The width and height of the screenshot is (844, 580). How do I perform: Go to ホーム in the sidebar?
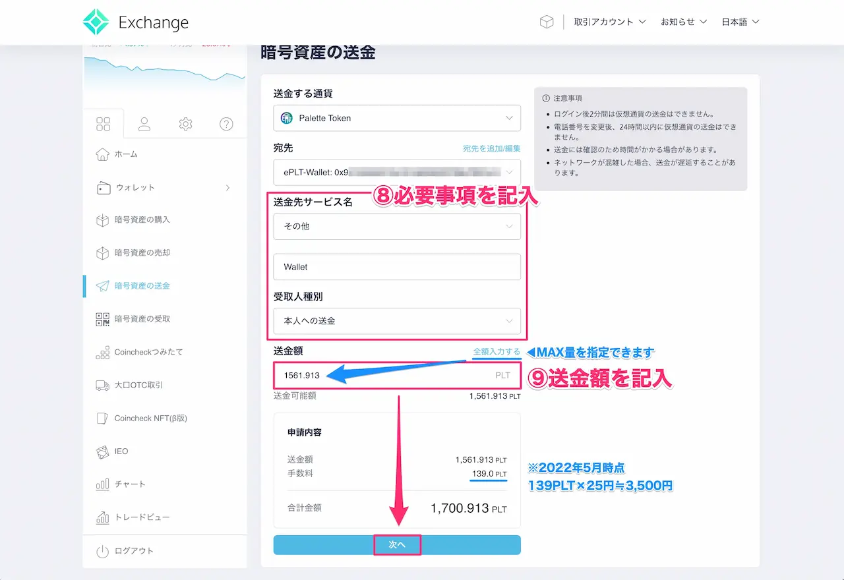tap(126, 154)
